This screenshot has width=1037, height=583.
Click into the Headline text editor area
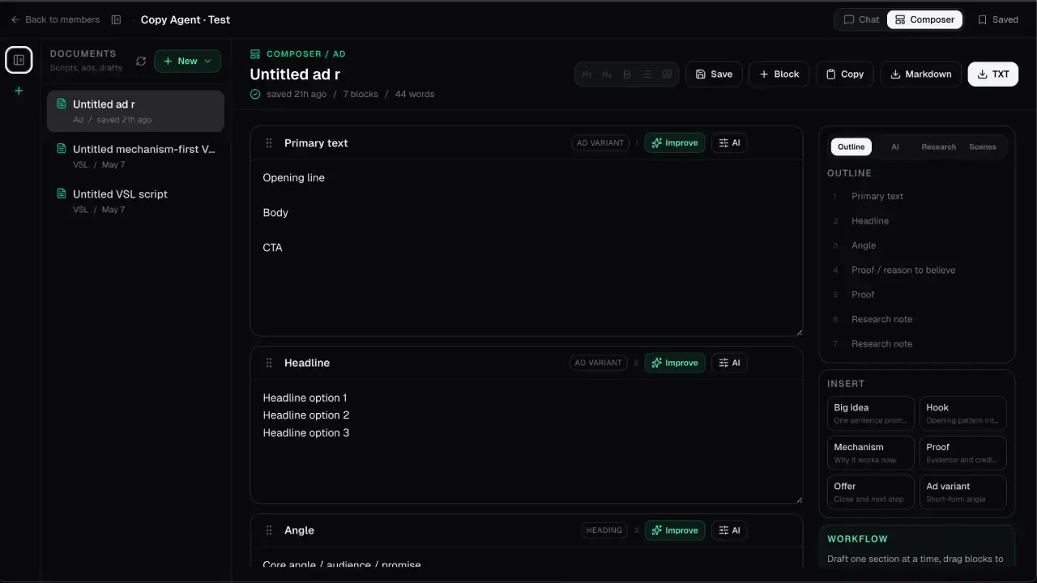(527, 441)
